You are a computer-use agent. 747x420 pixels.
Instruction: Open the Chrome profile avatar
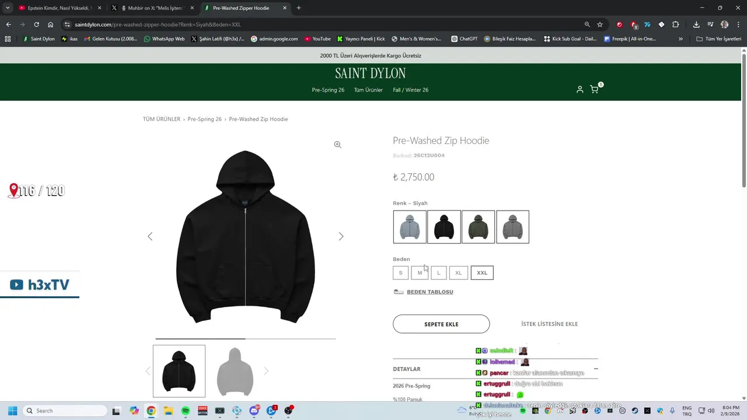[x=724, y=24]
